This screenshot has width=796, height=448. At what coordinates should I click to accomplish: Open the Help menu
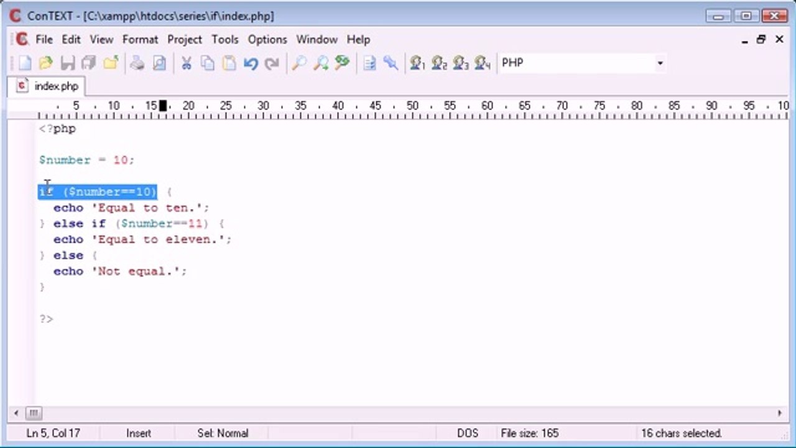pyautogui.click(x=358, y=39)
